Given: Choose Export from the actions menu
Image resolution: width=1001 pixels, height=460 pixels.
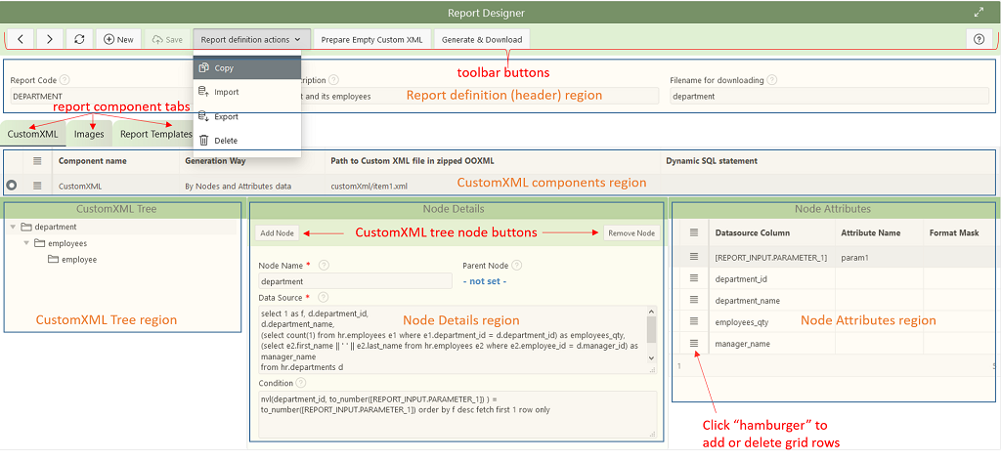Looking at the screenshot, I should point(247,117).
